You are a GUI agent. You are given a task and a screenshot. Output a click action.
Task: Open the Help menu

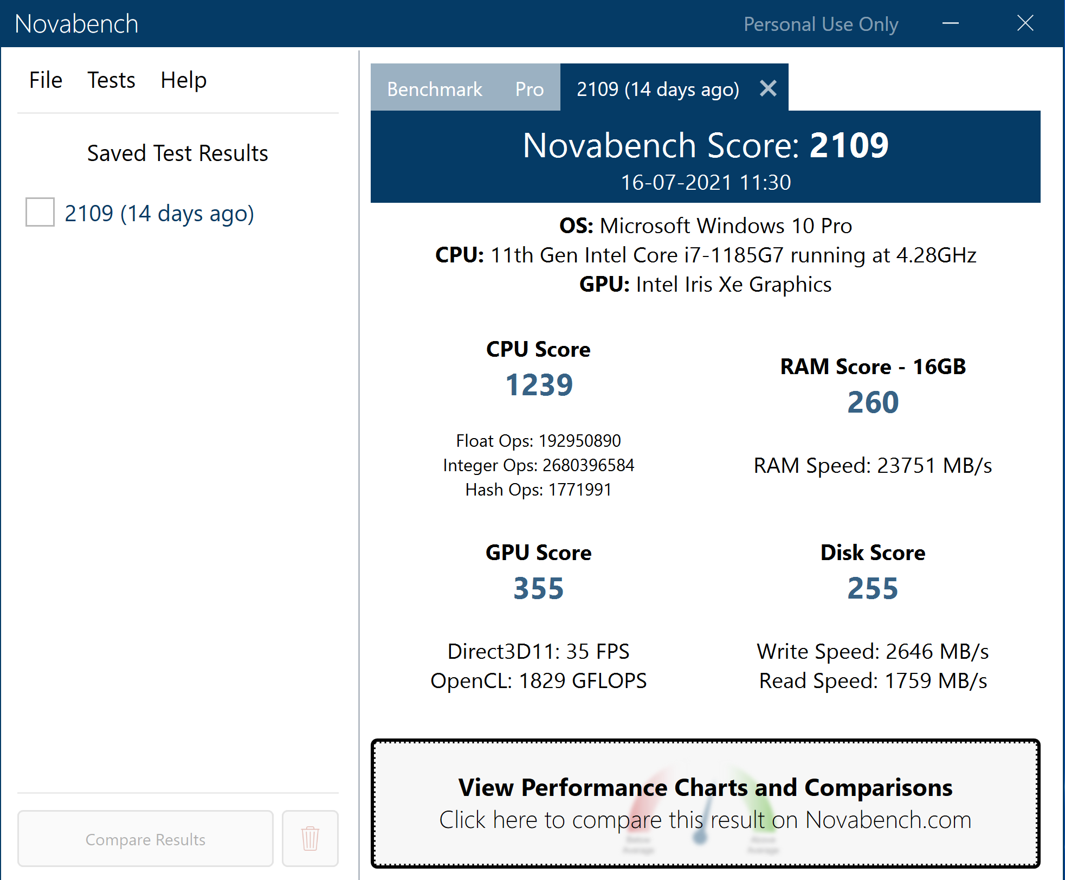click(x=183, y=79)
